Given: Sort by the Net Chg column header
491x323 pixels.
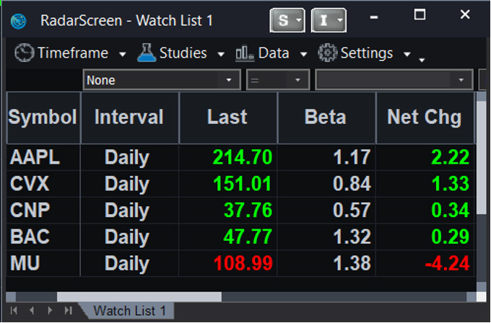Looking at the screenshot, I should tap(425, 118).
